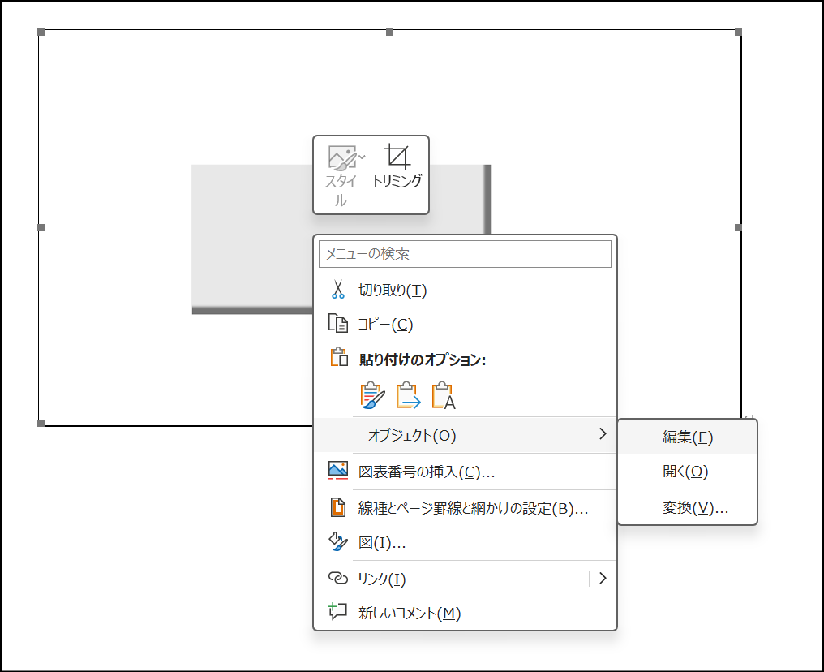Image resolution: width=824 pixels, height=672 pixels.
Task: Paste with merged formatting (arrow clipboard)
Action: 408,395
